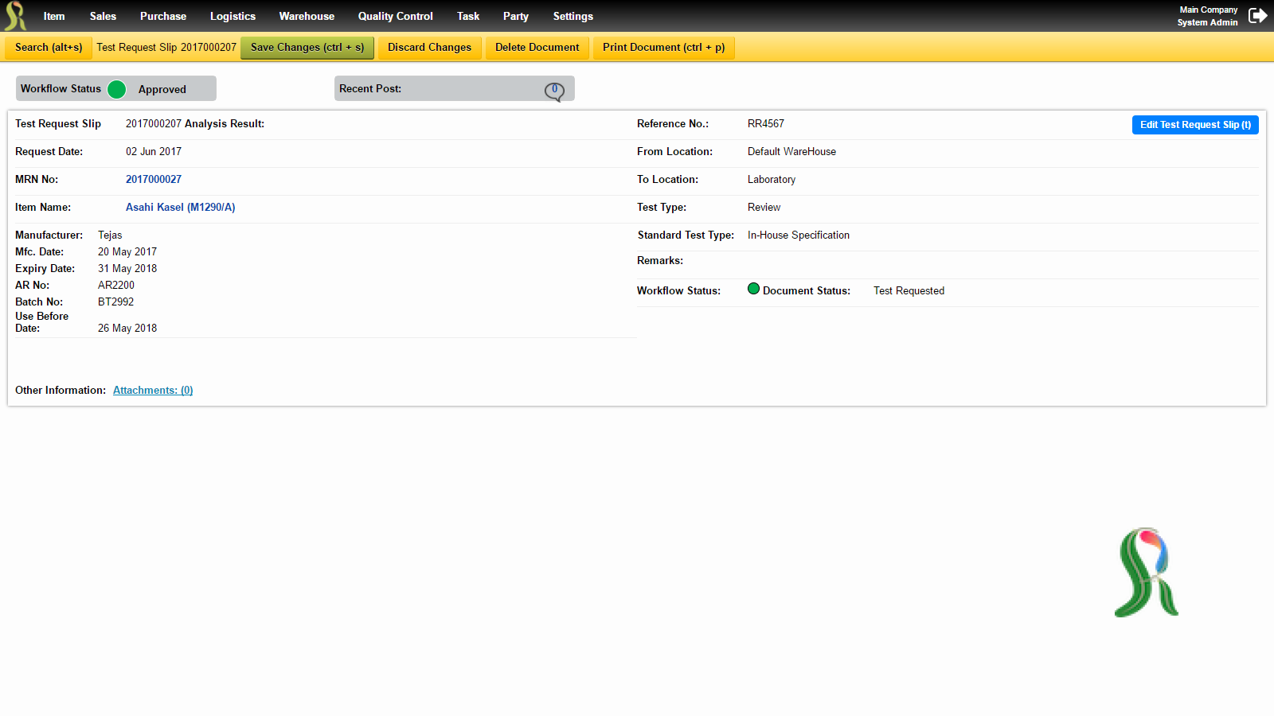1274x716 pixels.
Task: Click the Remarks label
Action: [x=660, y=261]
